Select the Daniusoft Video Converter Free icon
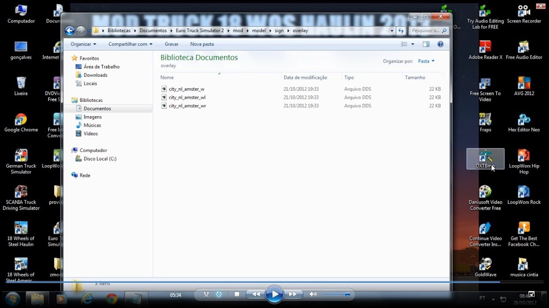This screenshot has width=549, height=308. (x=485, y=198)
